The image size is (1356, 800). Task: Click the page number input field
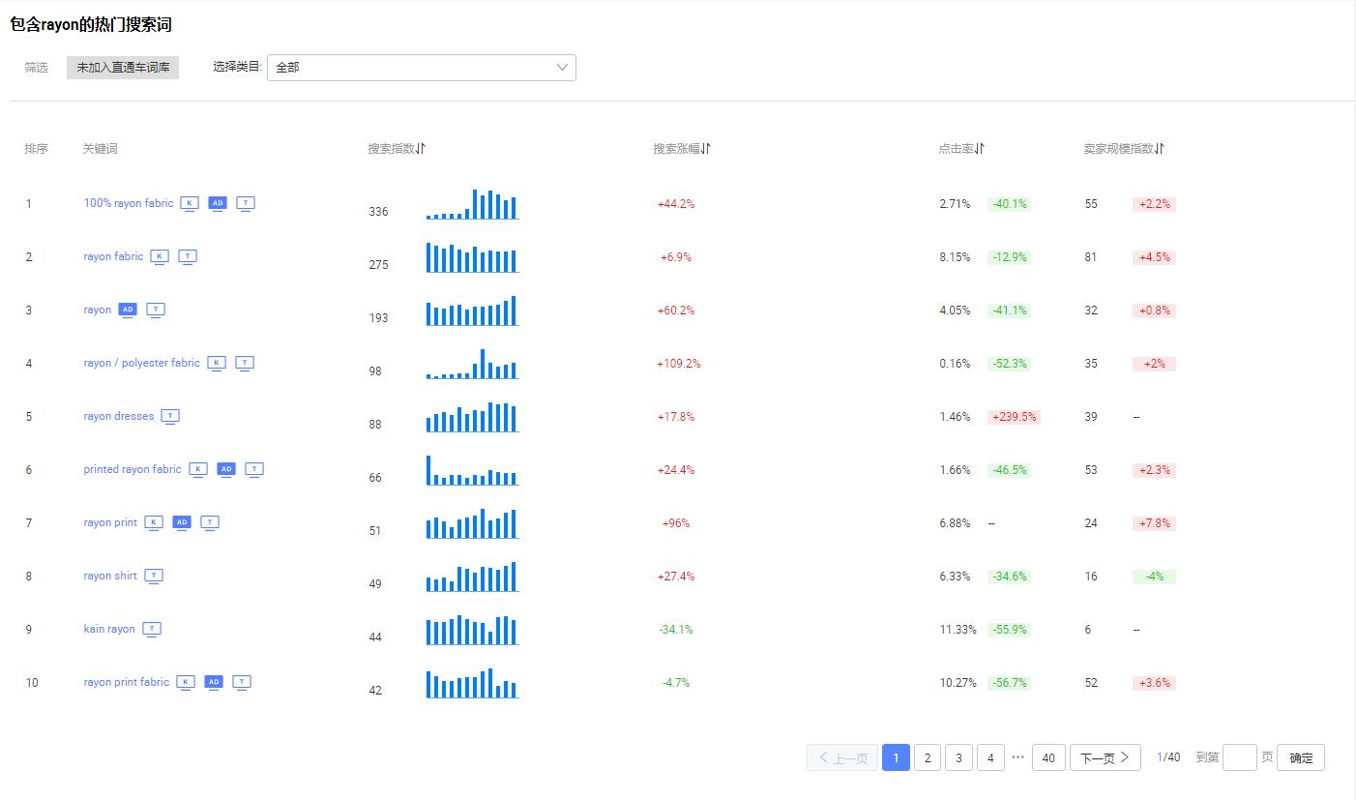[x=1239, y=757]
